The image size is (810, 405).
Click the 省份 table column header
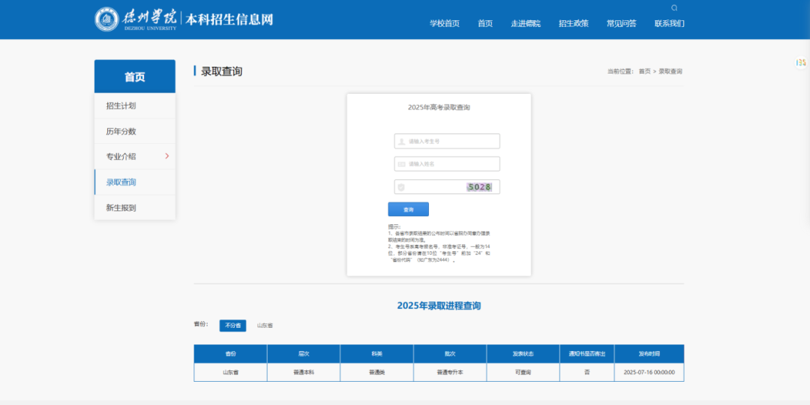point(230,354)
